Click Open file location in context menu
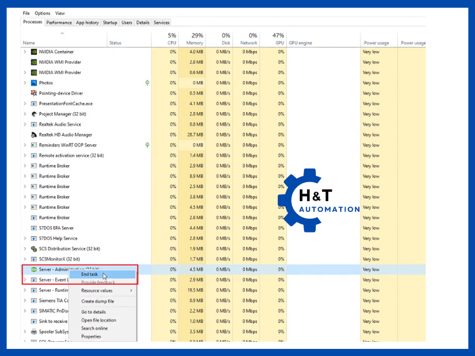The width and height of the screenshot is (475, 356). pos(99,320)
